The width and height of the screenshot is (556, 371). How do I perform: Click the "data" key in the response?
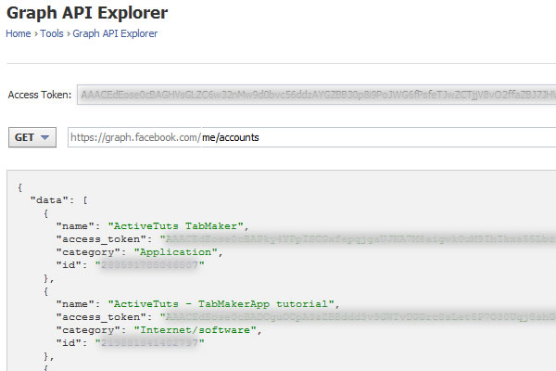49,200
